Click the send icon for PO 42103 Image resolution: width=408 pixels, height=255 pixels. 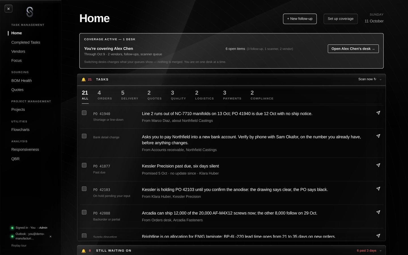378,189
